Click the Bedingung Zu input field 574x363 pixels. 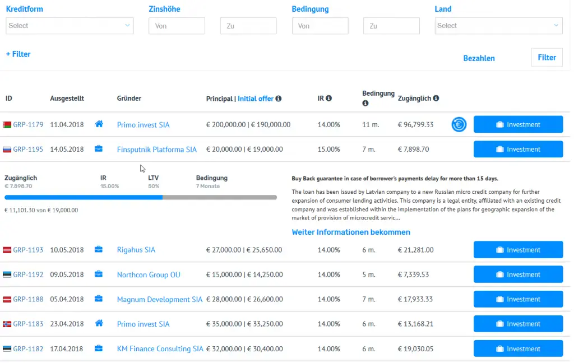[391, 26]
